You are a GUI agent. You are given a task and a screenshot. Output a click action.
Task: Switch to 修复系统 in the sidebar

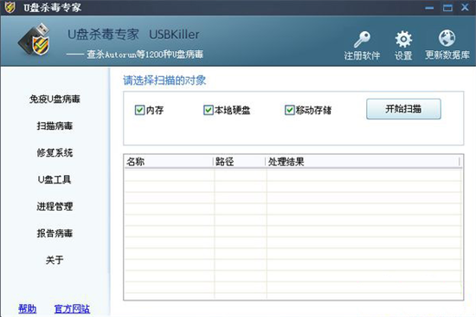55,152
